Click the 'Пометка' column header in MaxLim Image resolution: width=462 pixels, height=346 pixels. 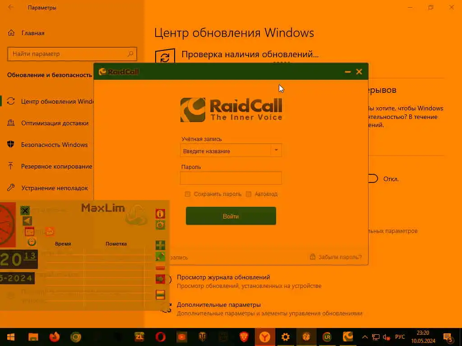[x=116, y=244]
